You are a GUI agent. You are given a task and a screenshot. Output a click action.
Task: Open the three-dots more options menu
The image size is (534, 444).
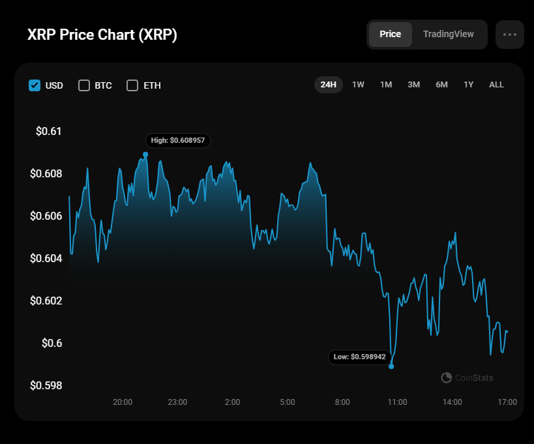click(509, 35)
